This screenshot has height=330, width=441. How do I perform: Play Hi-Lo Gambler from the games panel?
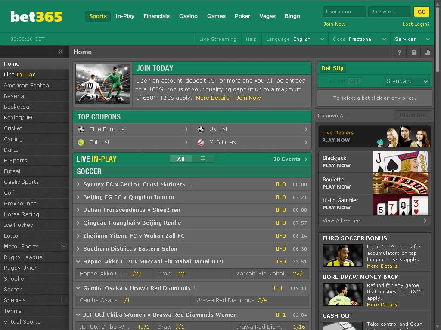(x=375, y=205)
